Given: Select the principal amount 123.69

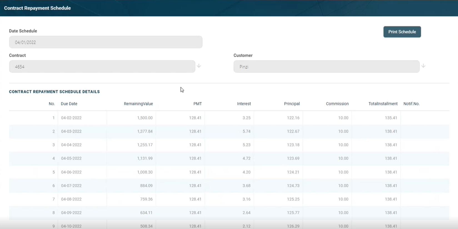Looking at the screenshot, I should tap(293, 158).
